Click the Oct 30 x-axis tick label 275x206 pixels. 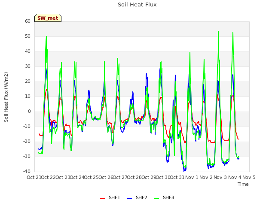pyautogui.click(x=163, y=177)
